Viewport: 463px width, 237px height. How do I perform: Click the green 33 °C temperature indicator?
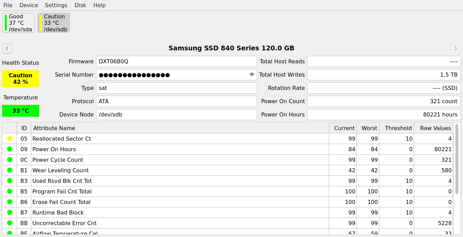(x=20, y=111)
